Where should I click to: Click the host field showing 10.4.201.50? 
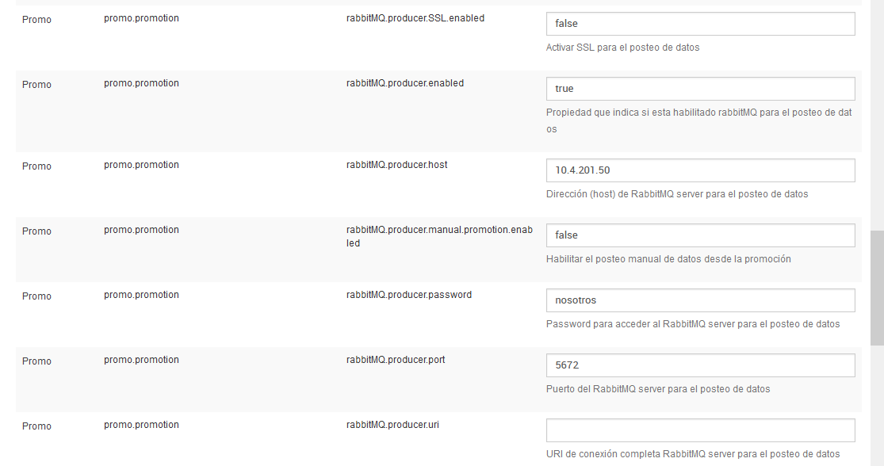tap(700, 170)
